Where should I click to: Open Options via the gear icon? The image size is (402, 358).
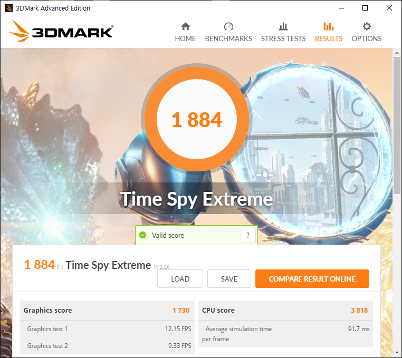[367, 26]
